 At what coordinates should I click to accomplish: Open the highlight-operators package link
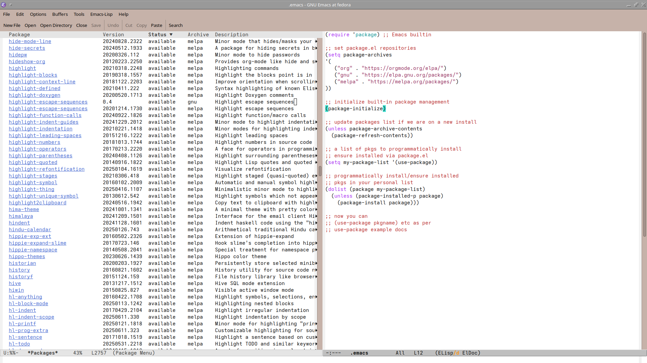pyautogui.click(x=37, y=149)
